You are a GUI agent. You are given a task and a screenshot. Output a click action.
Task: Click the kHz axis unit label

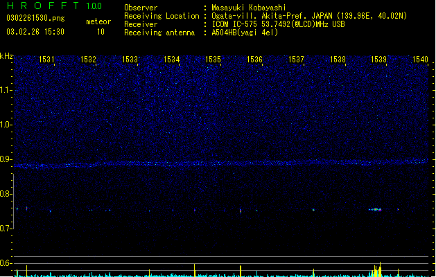[6, 56]
